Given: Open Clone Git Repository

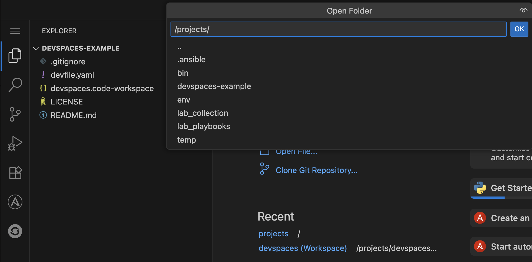Looking at the screenshot, I should coord(316,170).
